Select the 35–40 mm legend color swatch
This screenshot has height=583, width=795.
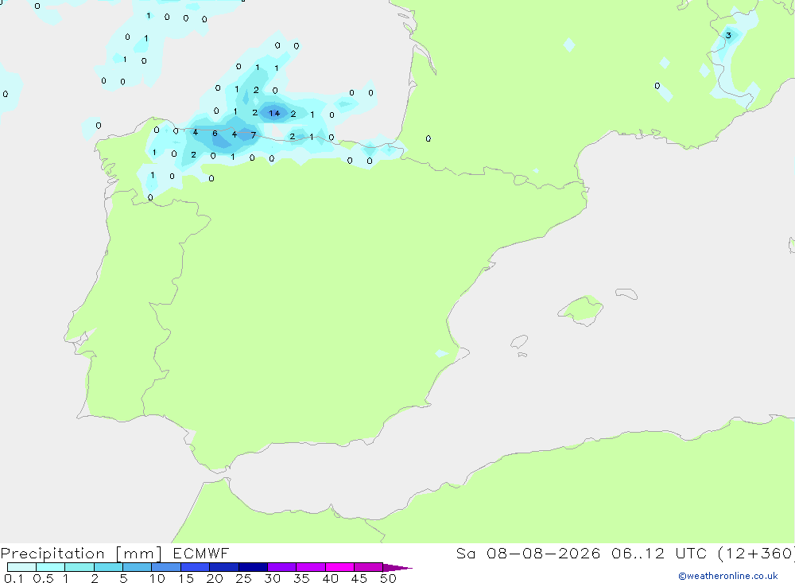[311, 567]
